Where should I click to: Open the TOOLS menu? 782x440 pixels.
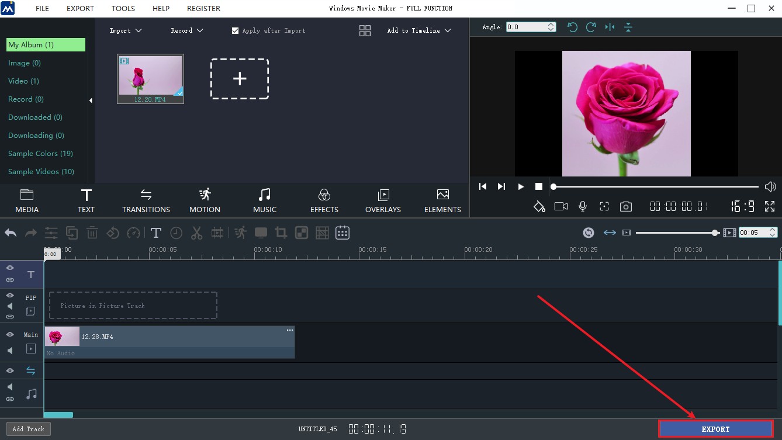tap(123, 8)
